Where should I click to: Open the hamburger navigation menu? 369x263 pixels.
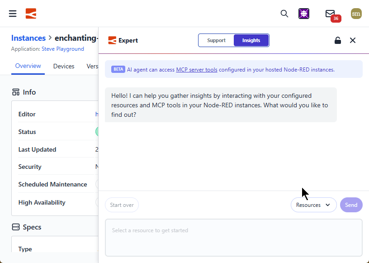click(x=12, y=14)
